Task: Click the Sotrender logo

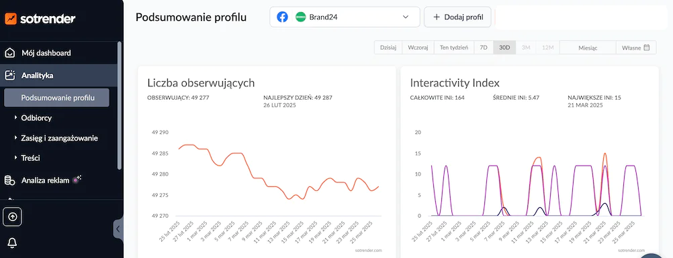Action: (x=40, y=19)
